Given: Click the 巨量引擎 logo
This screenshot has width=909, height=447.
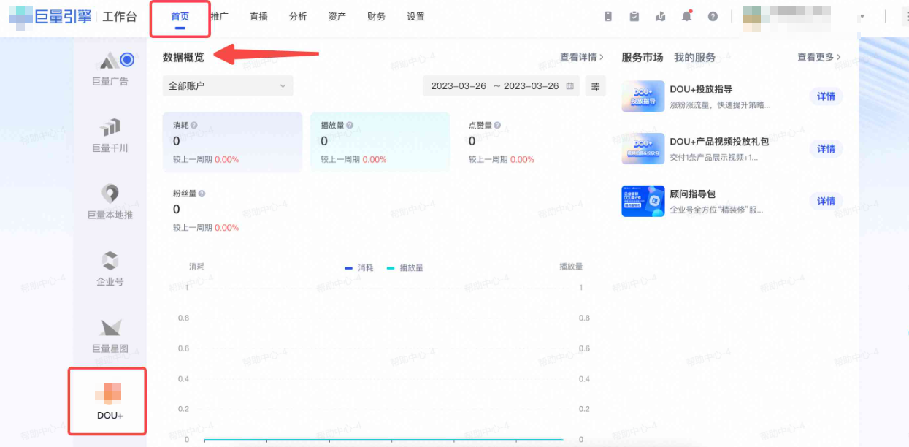Looking at the screenshot, I should pyautogui.click(x=50, y=16).
